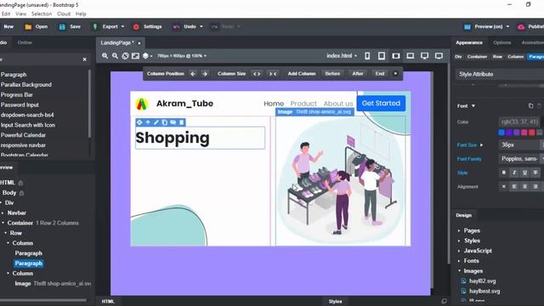Open the Export dropdown

[122, 26]
